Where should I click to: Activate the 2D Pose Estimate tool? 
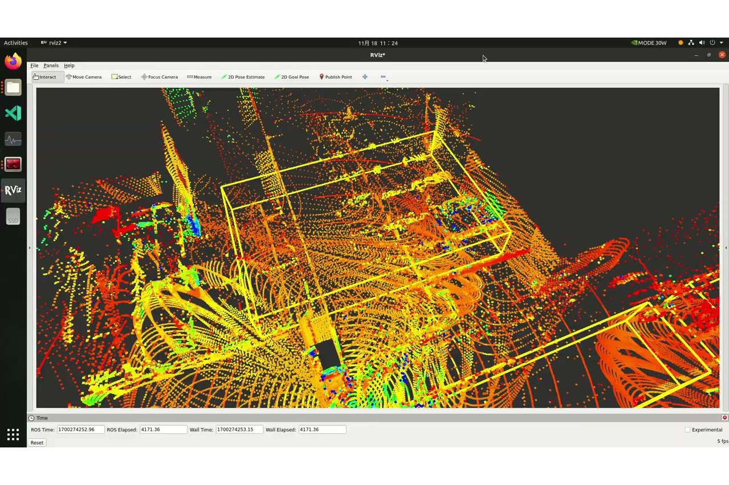click(243, 77)
